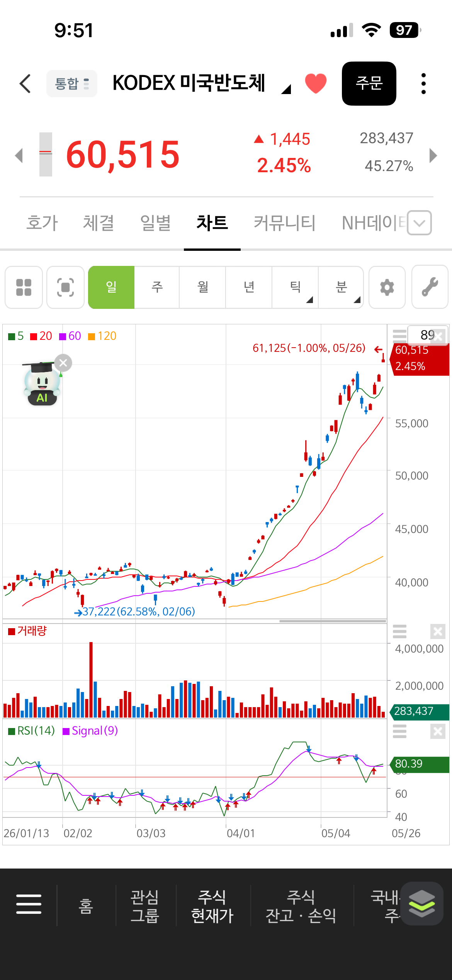The image size is (452, 980).
Task: Switch to the 호가 tab
Action: pyautogui.click(x=42, y=223)
